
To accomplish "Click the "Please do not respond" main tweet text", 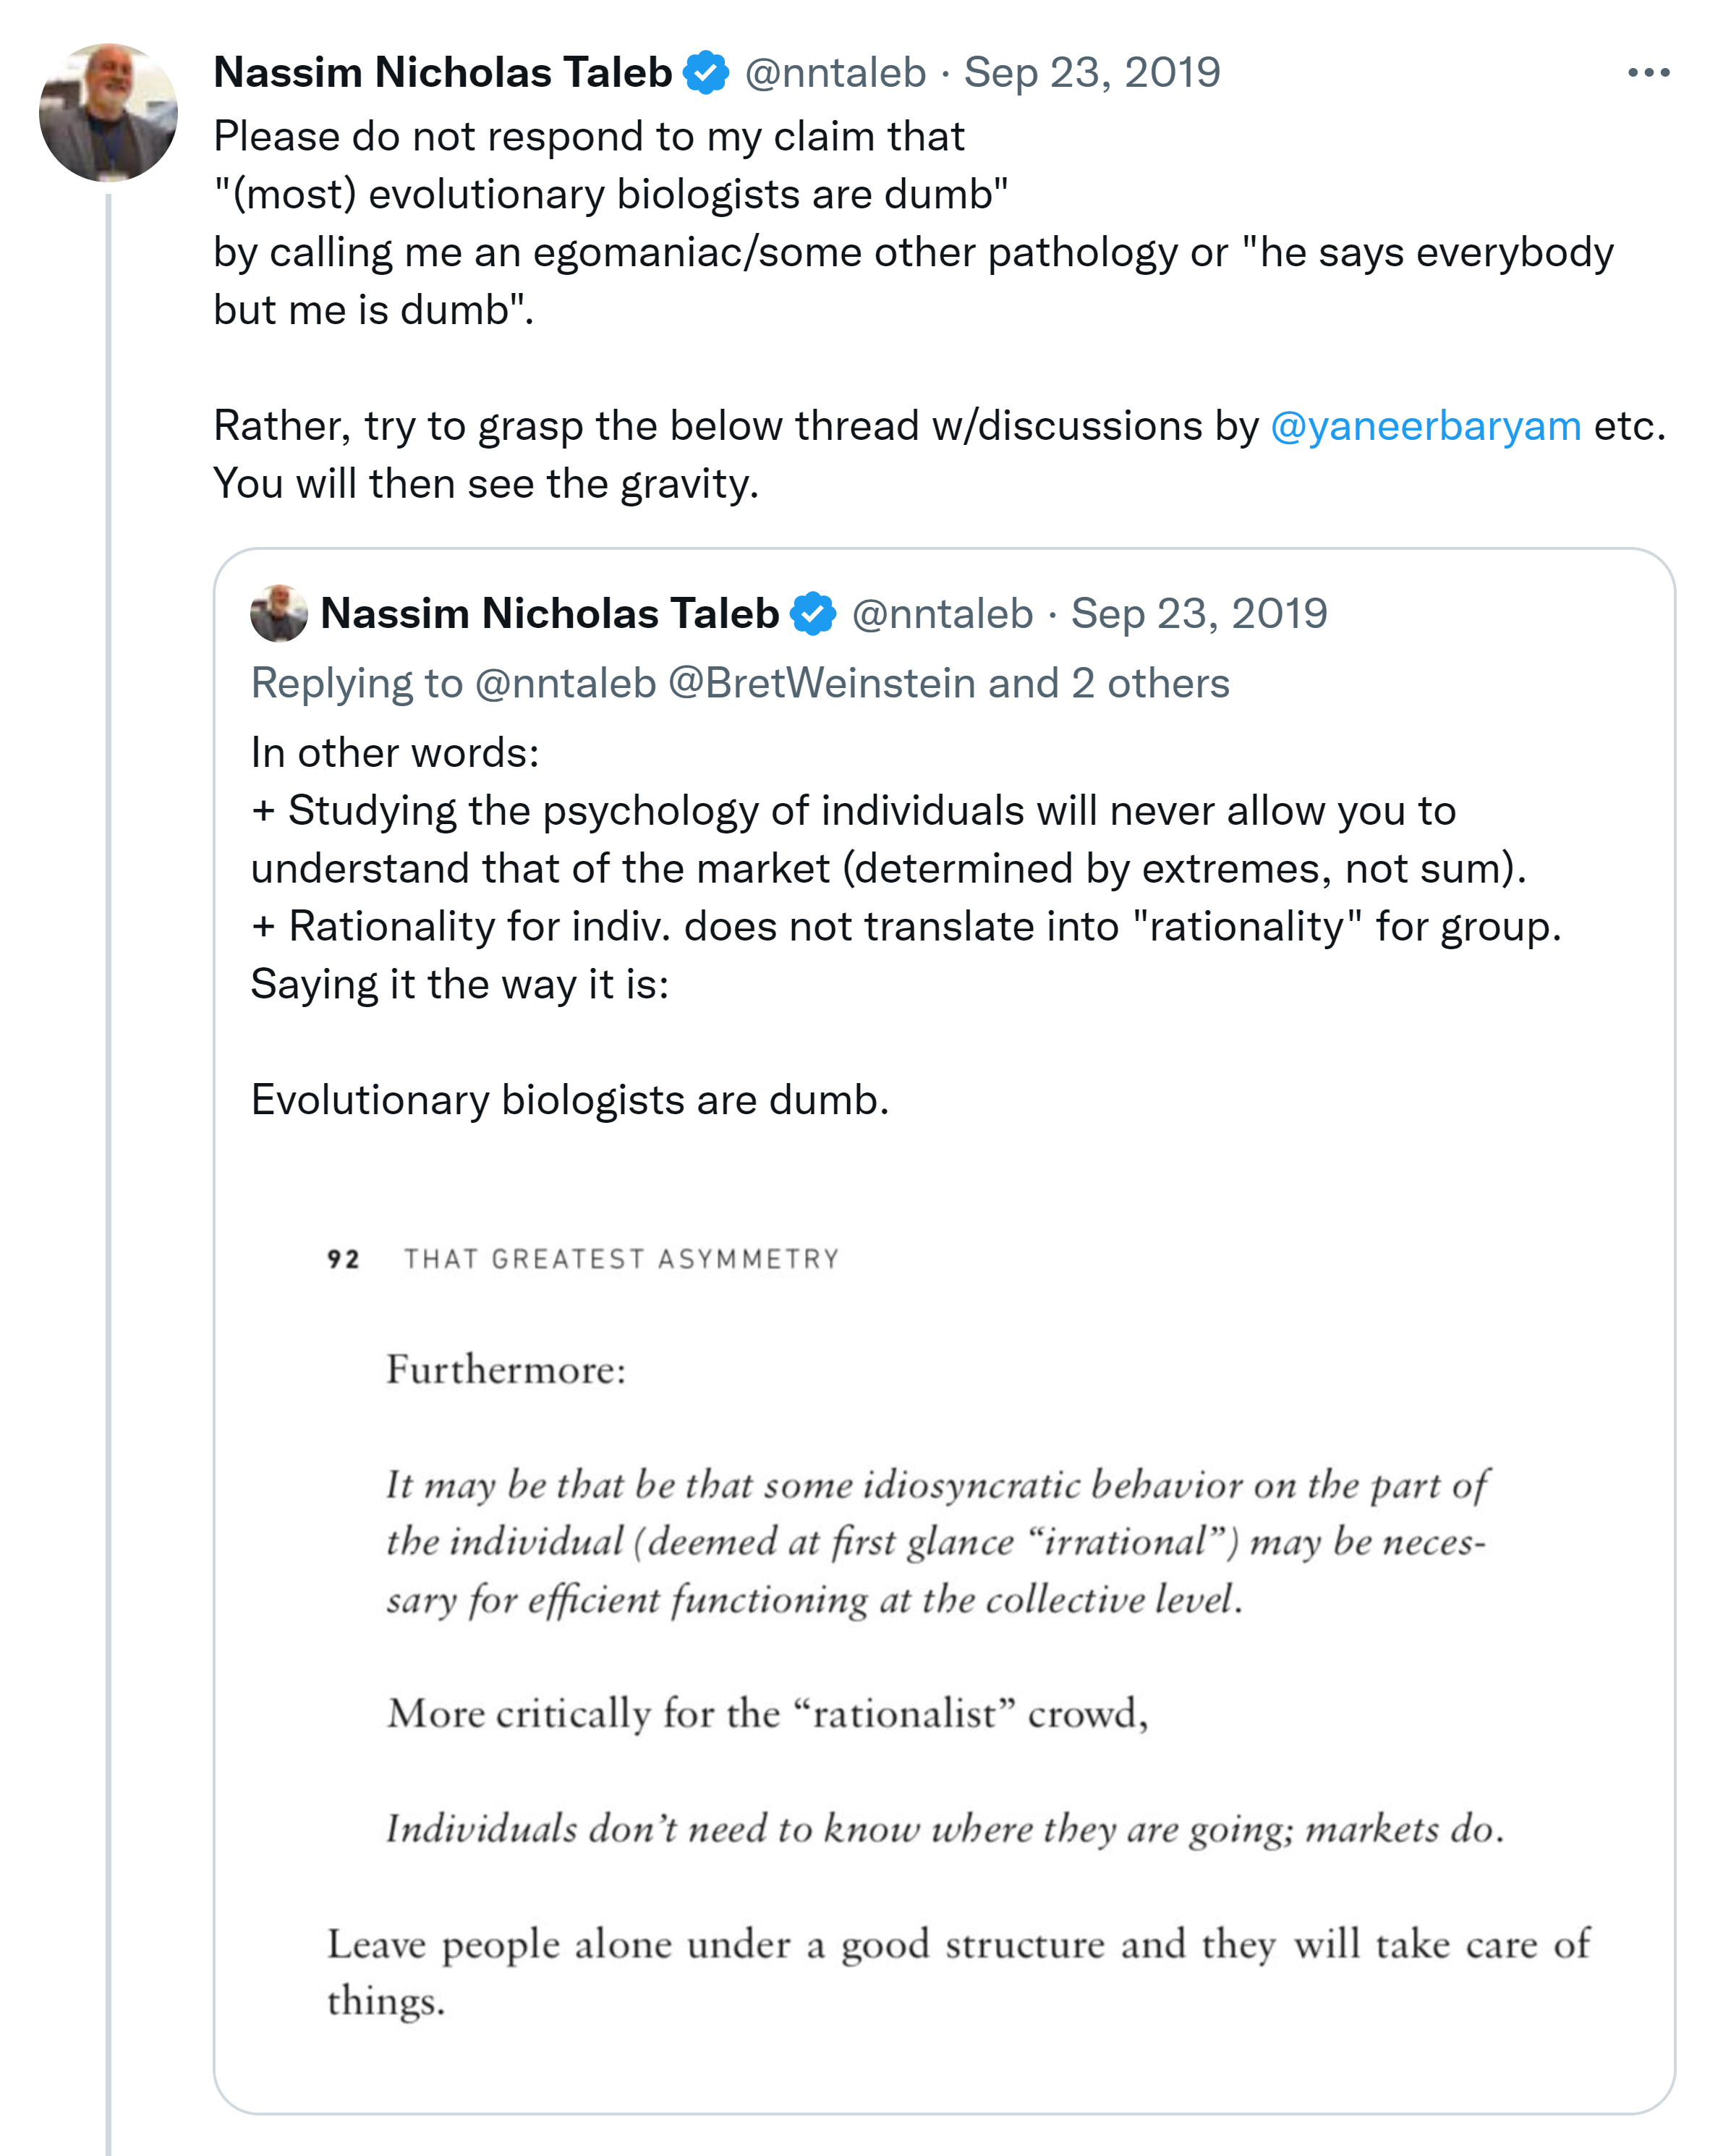I will [589, 137].
